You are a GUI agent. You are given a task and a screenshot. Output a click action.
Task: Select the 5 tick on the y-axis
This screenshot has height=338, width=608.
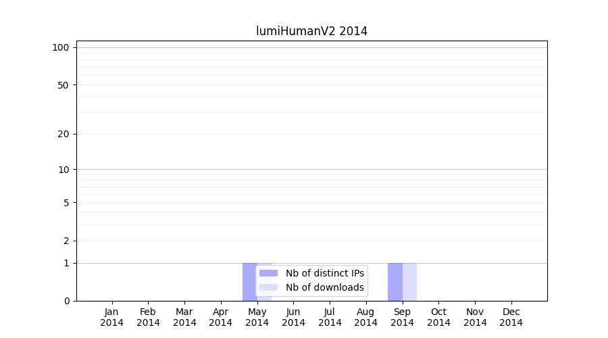tap(66, 203)
